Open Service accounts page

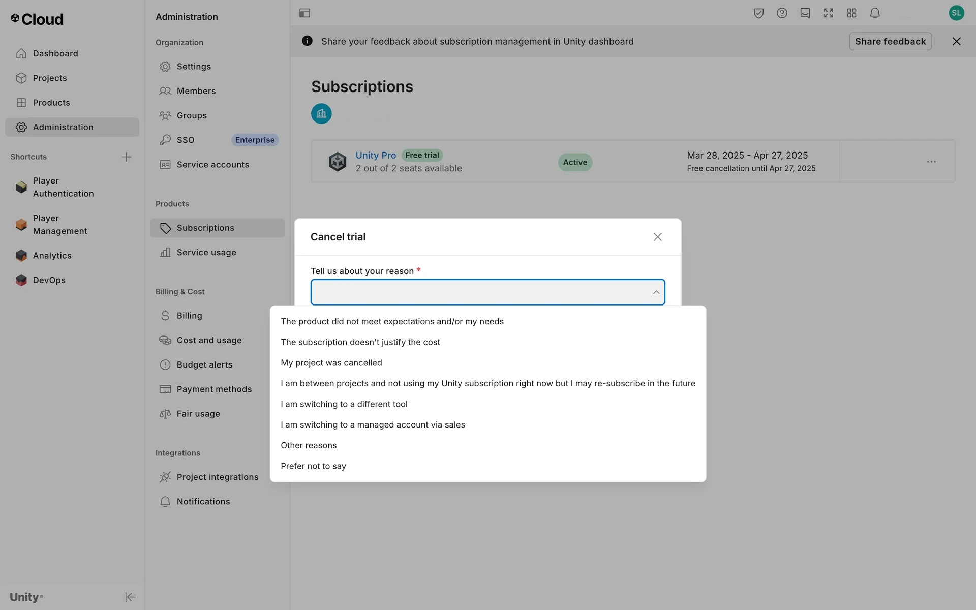click(217, 165)
